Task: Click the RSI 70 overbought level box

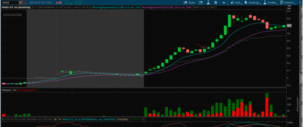Action: [x=60, y=119]
